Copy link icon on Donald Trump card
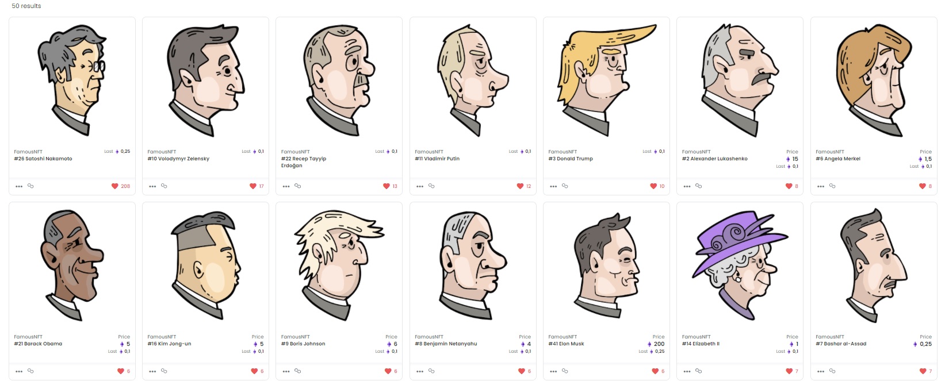Image resolution: width=945 pixels, height=381 pixels. coord(565,186)
